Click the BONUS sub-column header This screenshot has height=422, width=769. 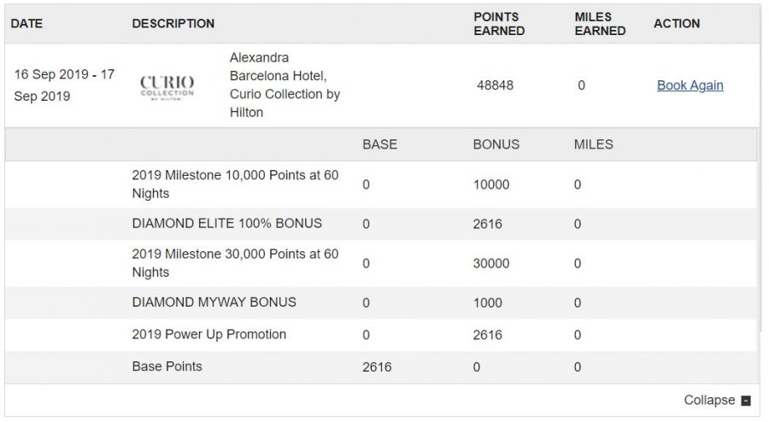click(496, 144)
